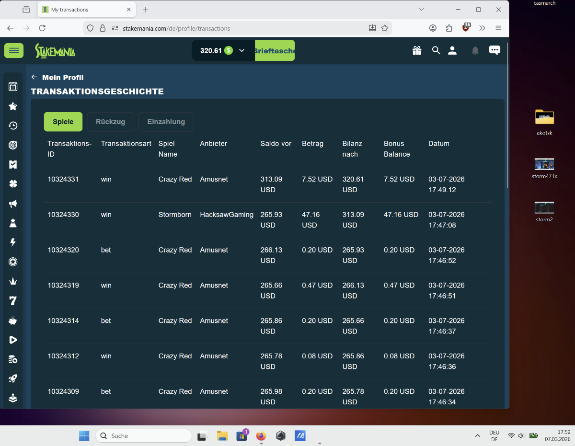
Task: Open the user profile icon in header
Action: point(452,50)
